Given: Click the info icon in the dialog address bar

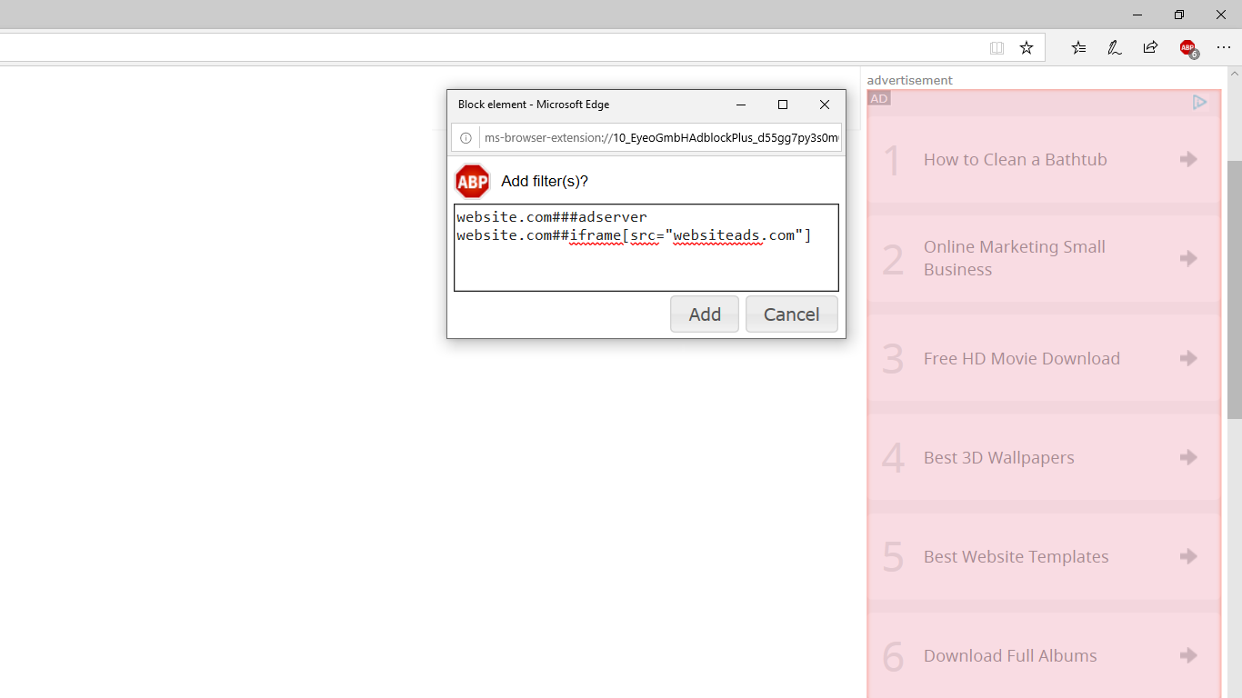Looking at the screenshot, I should point(466,137).
